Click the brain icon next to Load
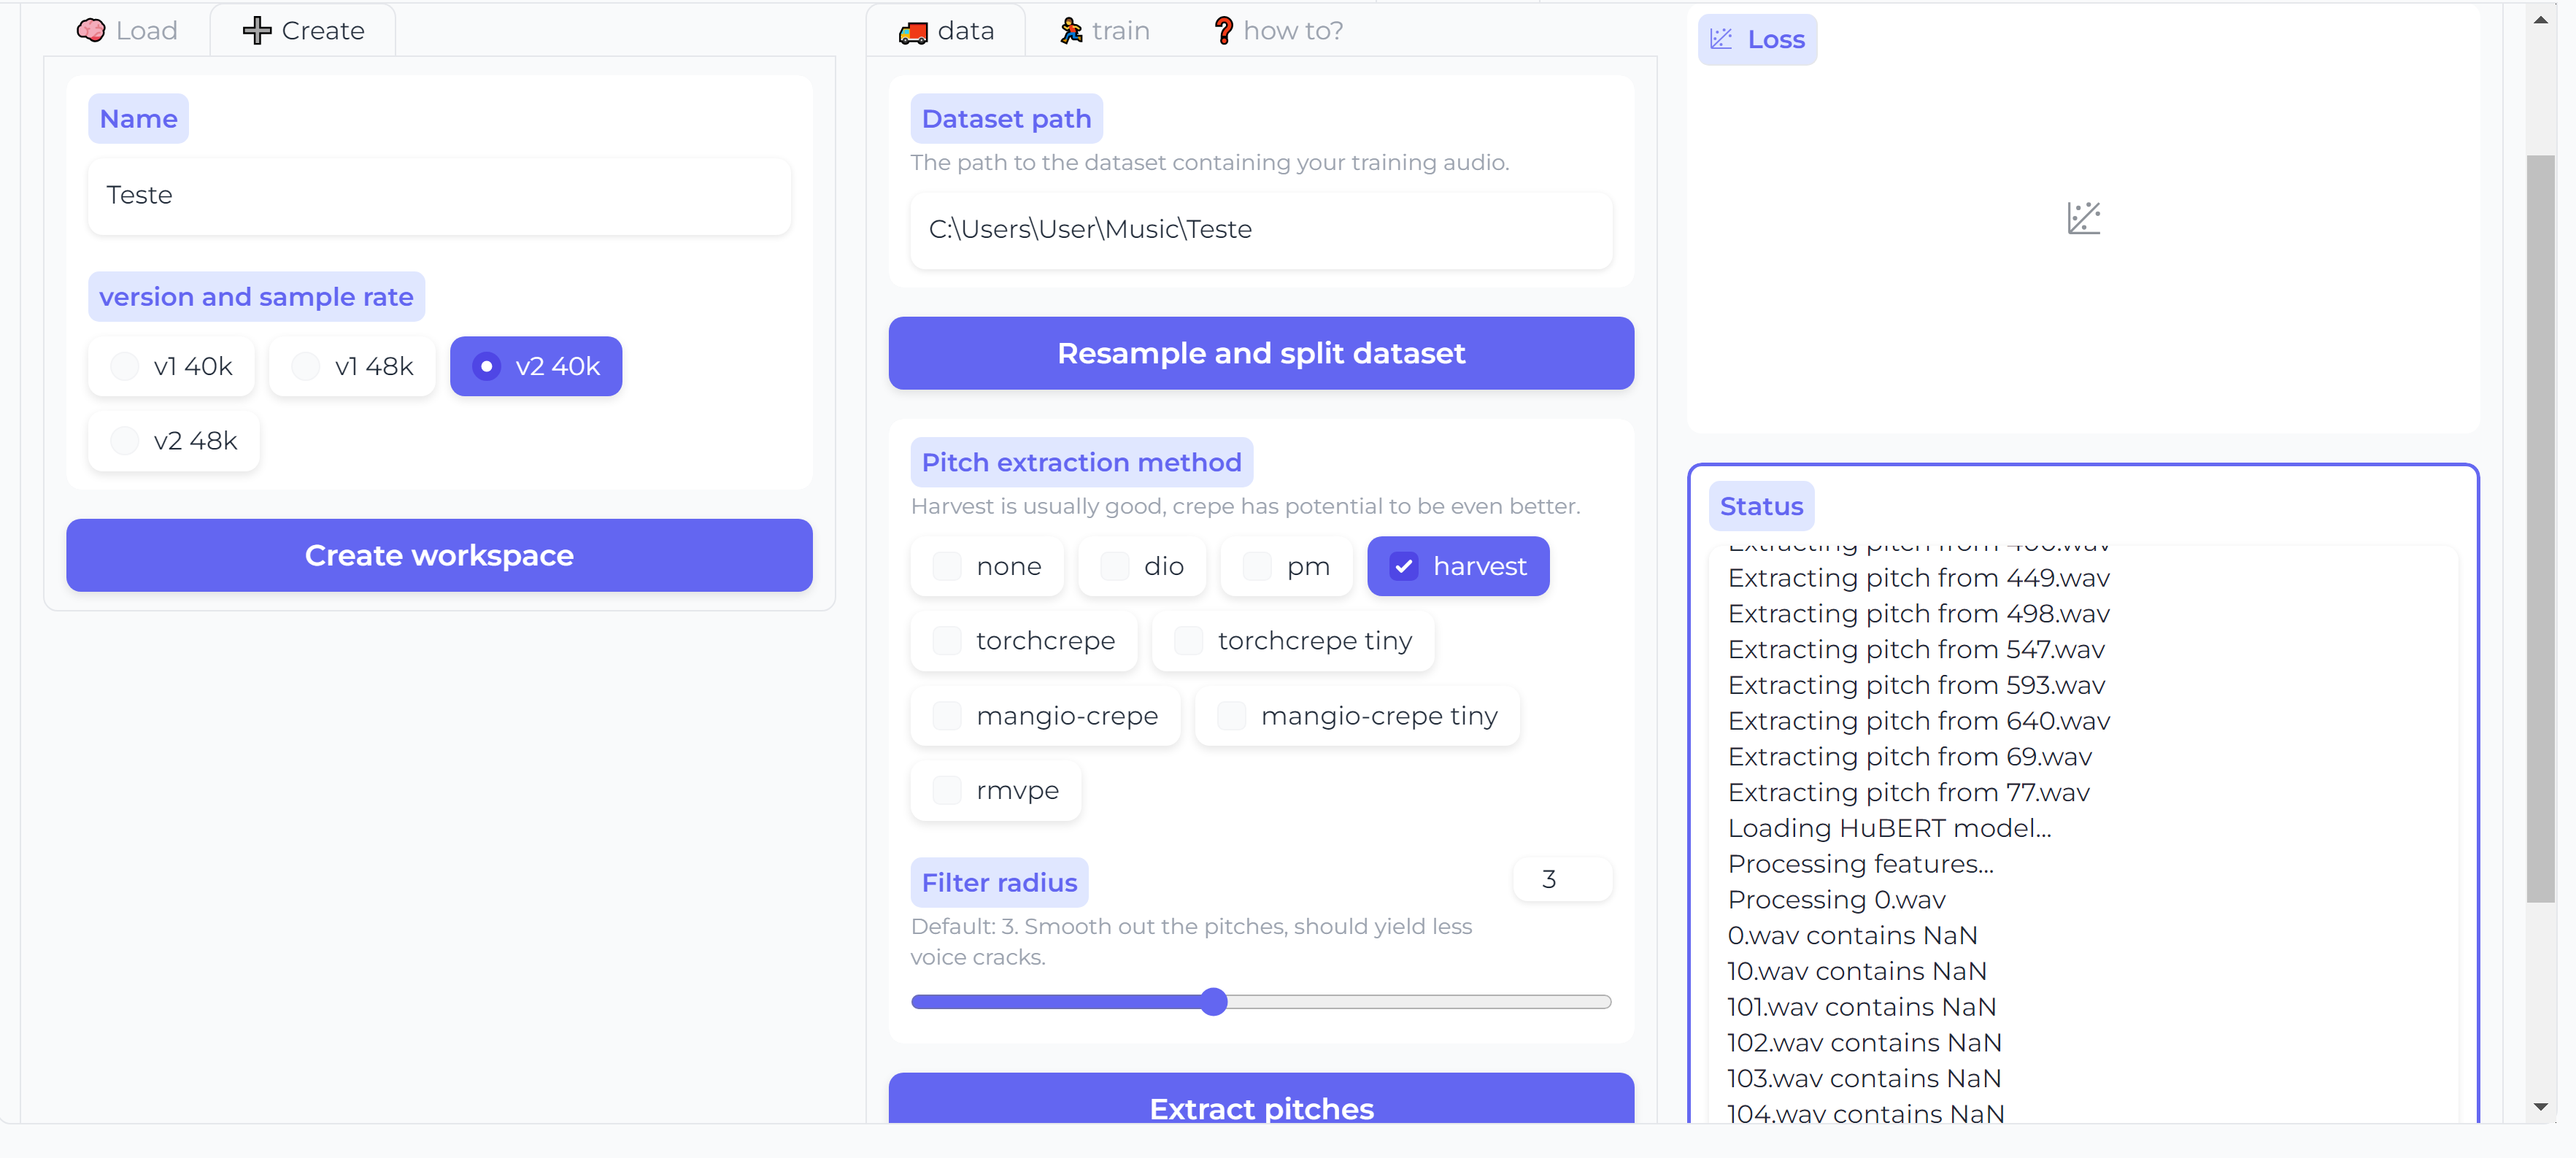This screenshot has width=2576, height=1158. pyautogui.click(x=90, y=31)
